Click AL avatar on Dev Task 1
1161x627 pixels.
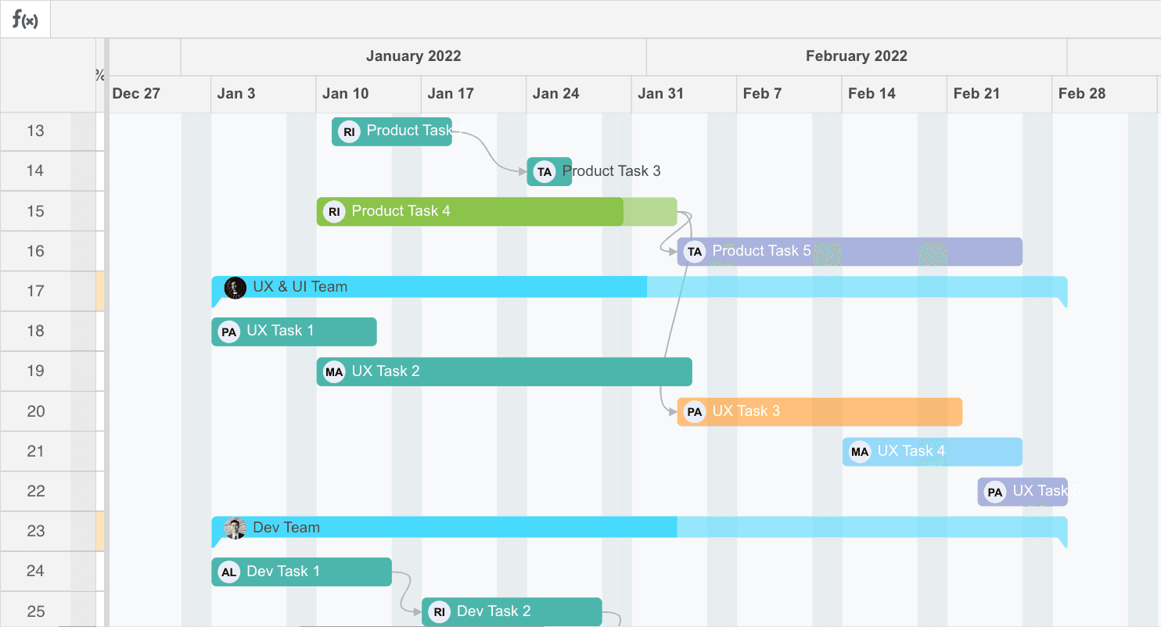pos(228,572)
